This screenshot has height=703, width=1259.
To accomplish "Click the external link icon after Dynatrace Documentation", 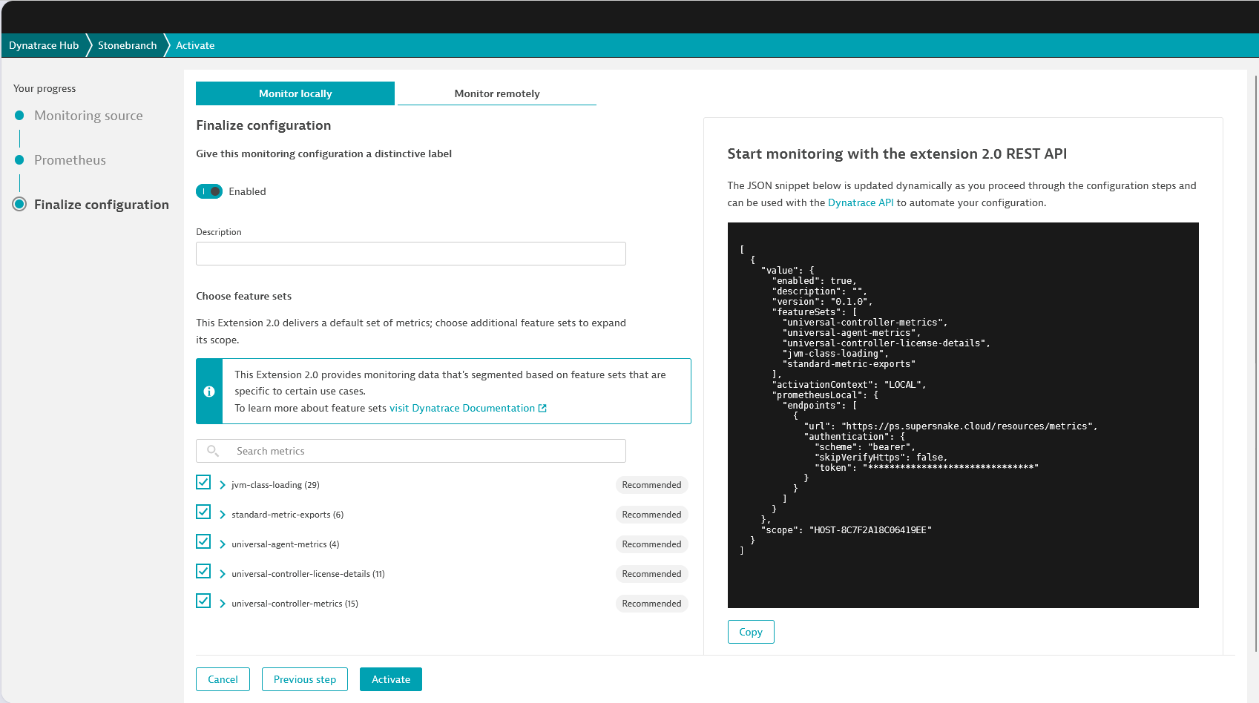I will (542, 409).
